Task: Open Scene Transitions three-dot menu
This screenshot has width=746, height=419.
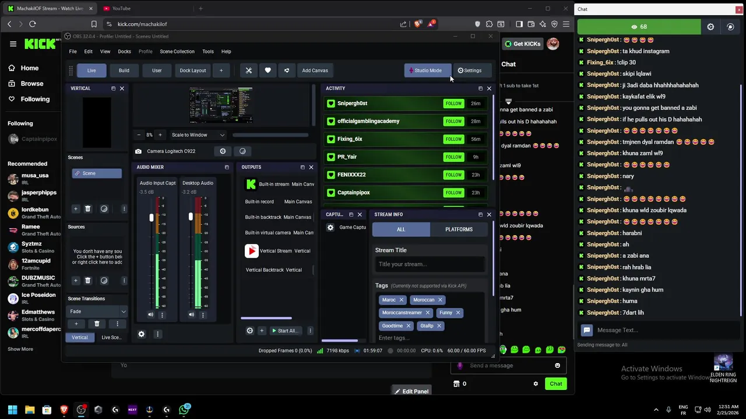Action: [117, 324]
